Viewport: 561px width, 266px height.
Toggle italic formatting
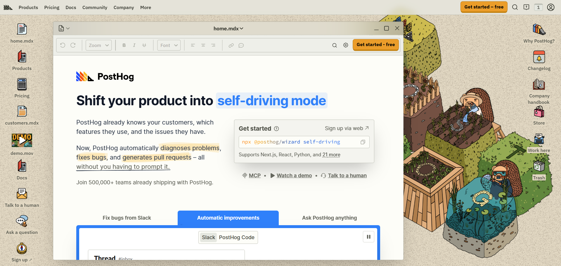coord(134,45)
